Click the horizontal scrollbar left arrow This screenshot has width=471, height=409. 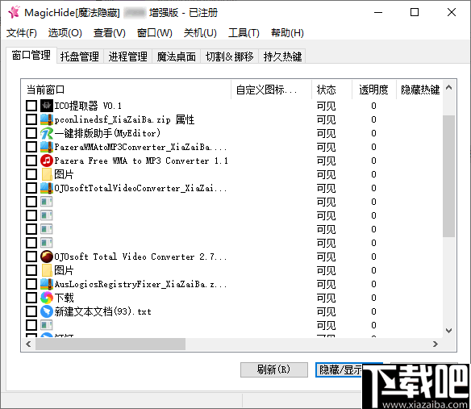click(x=28, y=344)
